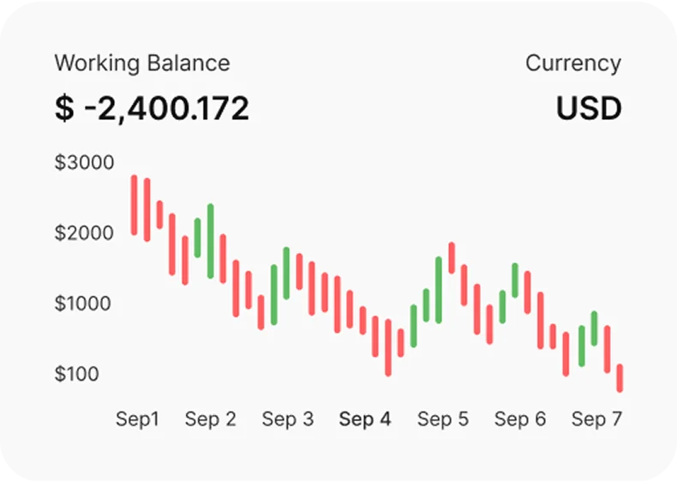Click the $1000 y-axis label
Viewport: 677px width, 481px height.
pos(84,304)
